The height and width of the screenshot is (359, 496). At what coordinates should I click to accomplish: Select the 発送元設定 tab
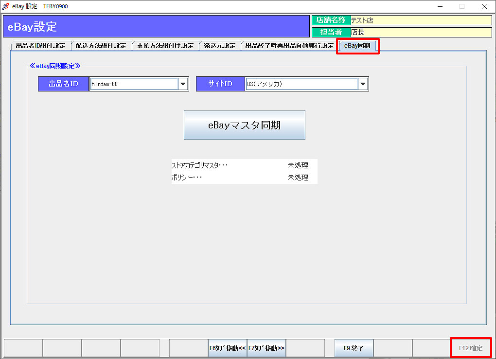pyautogui.click(x=219, y=46)
